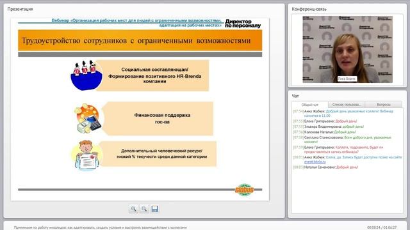Click Эльвира Владимировна's chat message
Image resolution: width=410 pixels, height=230 pixels.
pyautogui.click(x=329, y=126)
